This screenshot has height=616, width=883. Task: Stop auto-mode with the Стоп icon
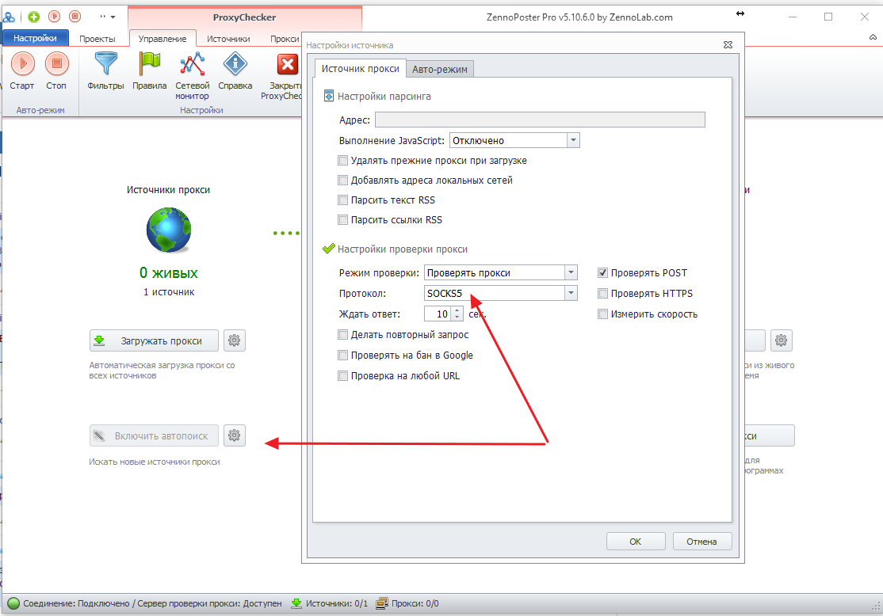(56, 63)
